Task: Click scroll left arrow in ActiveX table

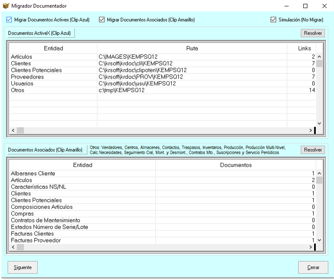Action: (13, 130)
